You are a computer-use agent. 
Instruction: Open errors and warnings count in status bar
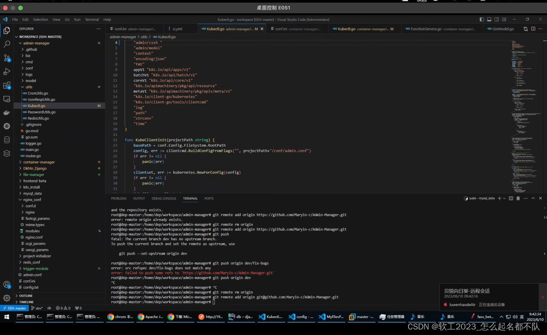[x=63, y=308]
